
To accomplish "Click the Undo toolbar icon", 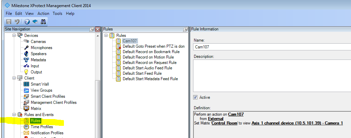I will (17, 22).
